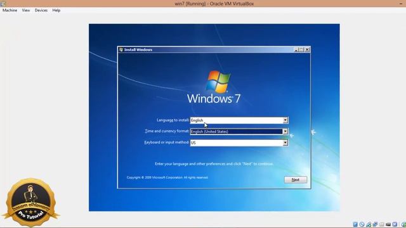This screenshot has height=228, width=406.
Task: Open the Help menu
Action: pyautogui.click(x=56, y=10)
